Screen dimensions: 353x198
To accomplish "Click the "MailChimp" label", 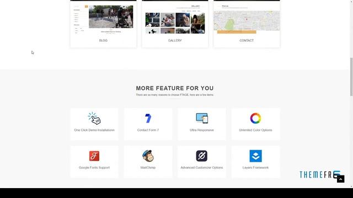I will 148,167.
